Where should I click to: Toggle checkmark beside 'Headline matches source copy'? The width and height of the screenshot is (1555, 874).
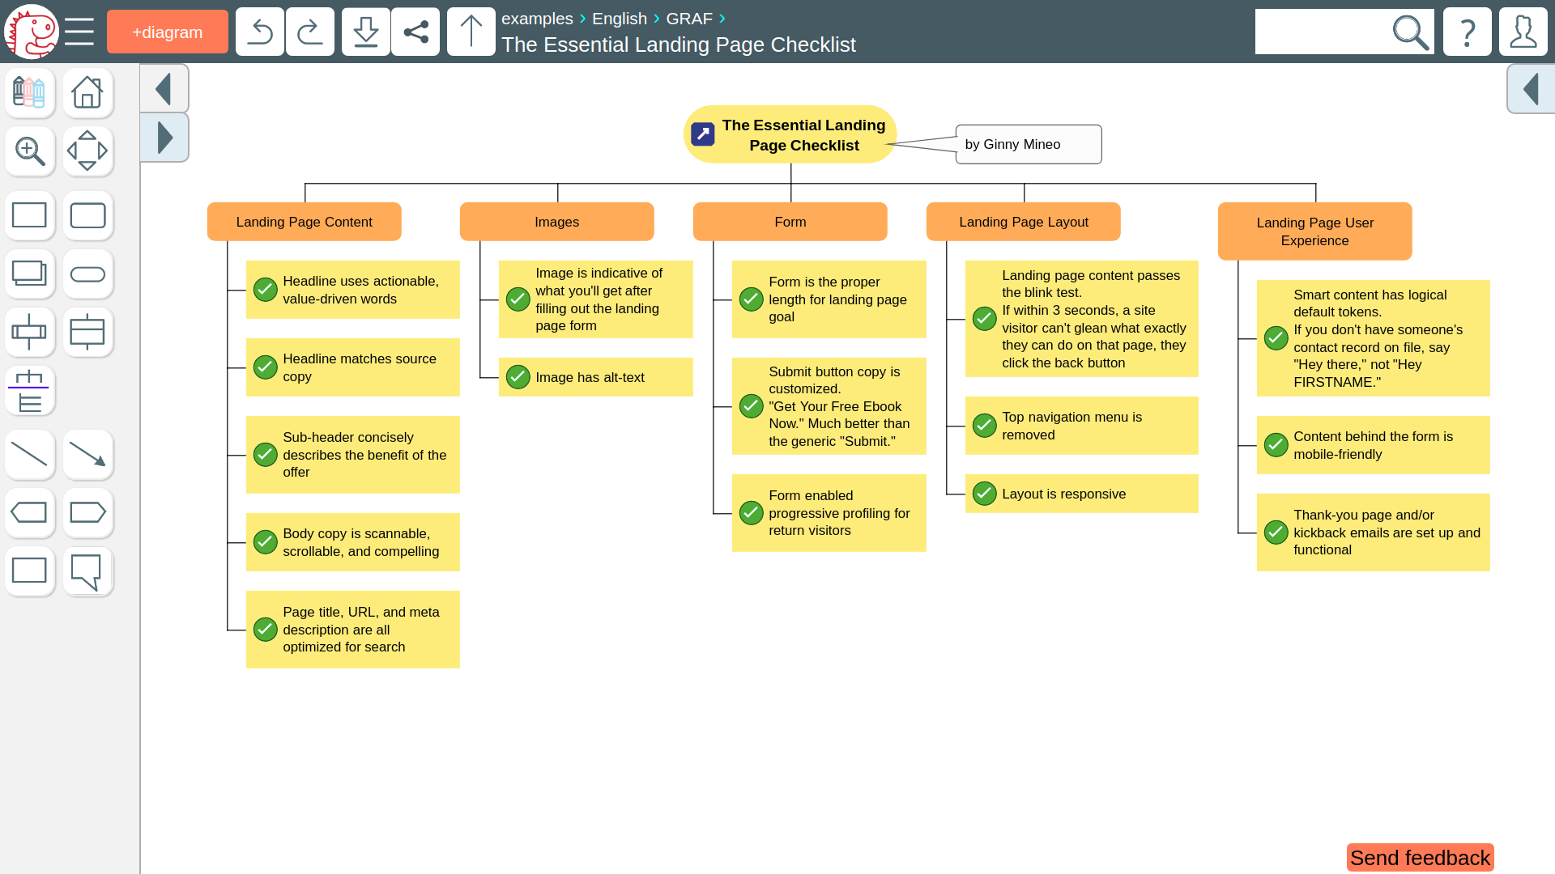(265, 367)
